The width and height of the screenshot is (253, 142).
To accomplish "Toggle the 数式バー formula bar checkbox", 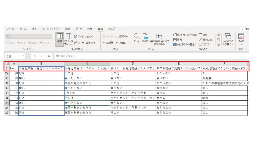I will tap(117, 36).
